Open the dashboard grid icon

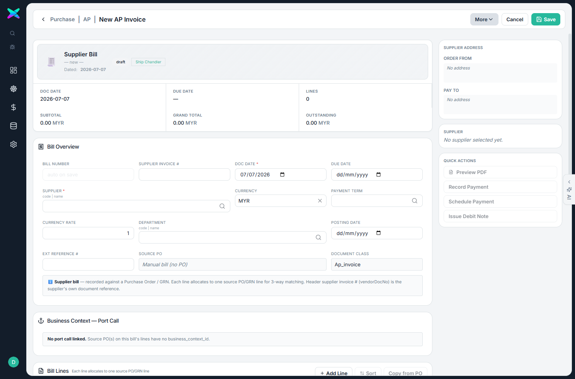(14, 70)
